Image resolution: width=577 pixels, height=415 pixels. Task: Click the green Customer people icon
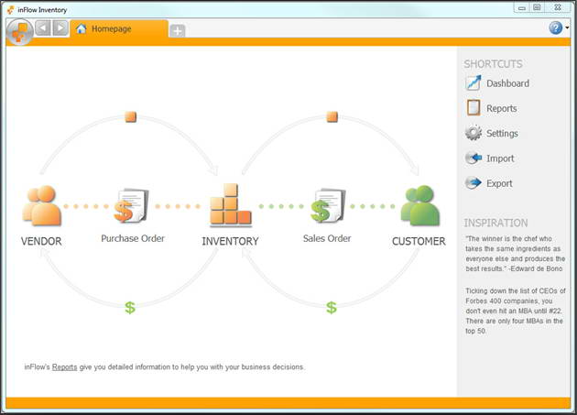point(419,205)
